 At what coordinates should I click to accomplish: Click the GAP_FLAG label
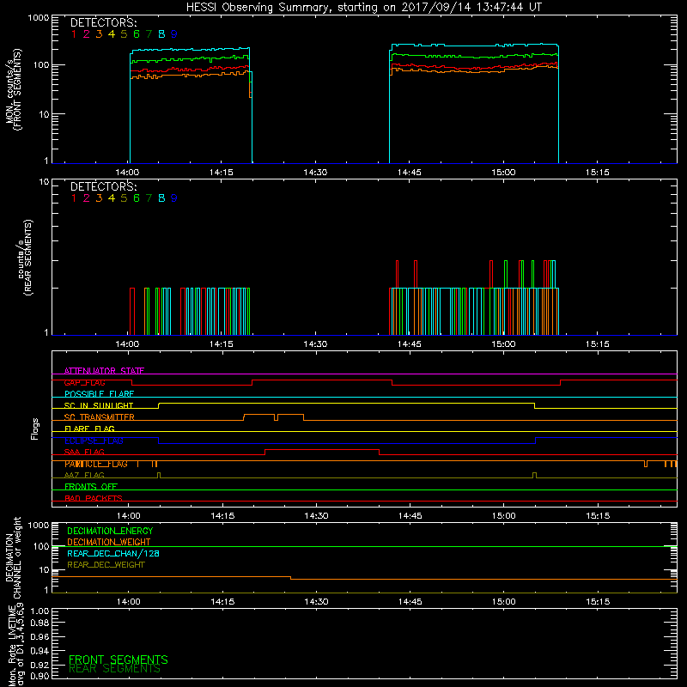84,382
